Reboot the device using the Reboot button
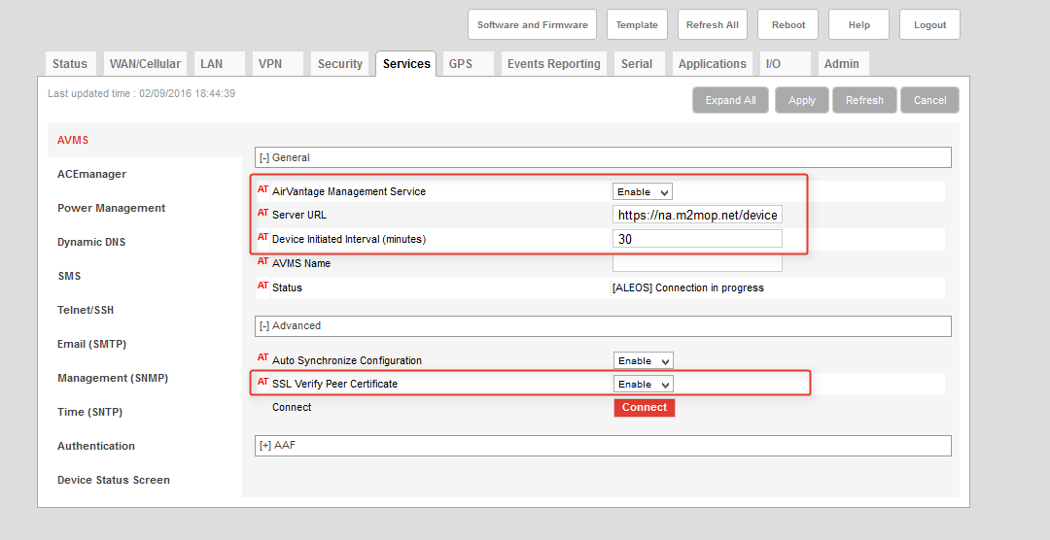The width and height of the screenshot is (1050, 540). tap(787, 25)
